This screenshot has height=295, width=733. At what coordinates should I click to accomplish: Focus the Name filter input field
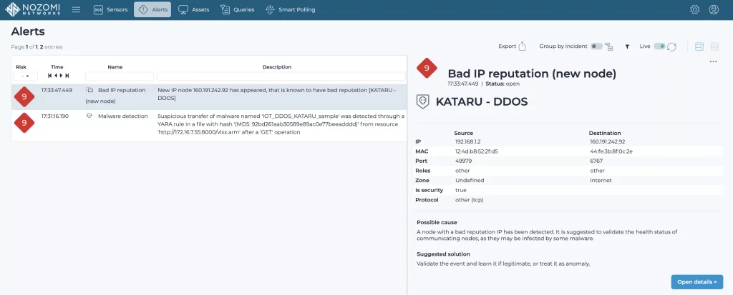tap(120, 76)
